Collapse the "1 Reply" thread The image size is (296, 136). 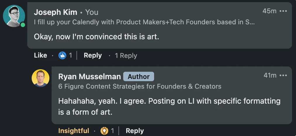pos(126,55)
